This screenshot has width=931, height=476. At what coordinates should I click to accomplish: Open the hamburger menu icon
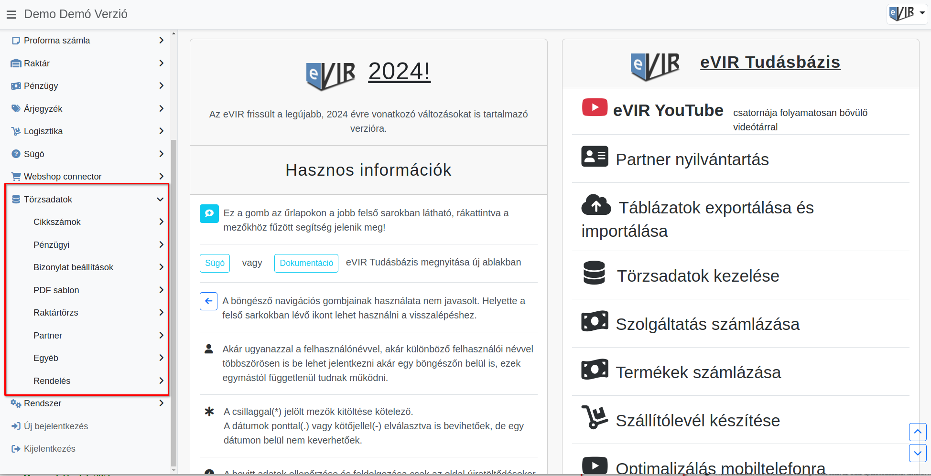11,15
